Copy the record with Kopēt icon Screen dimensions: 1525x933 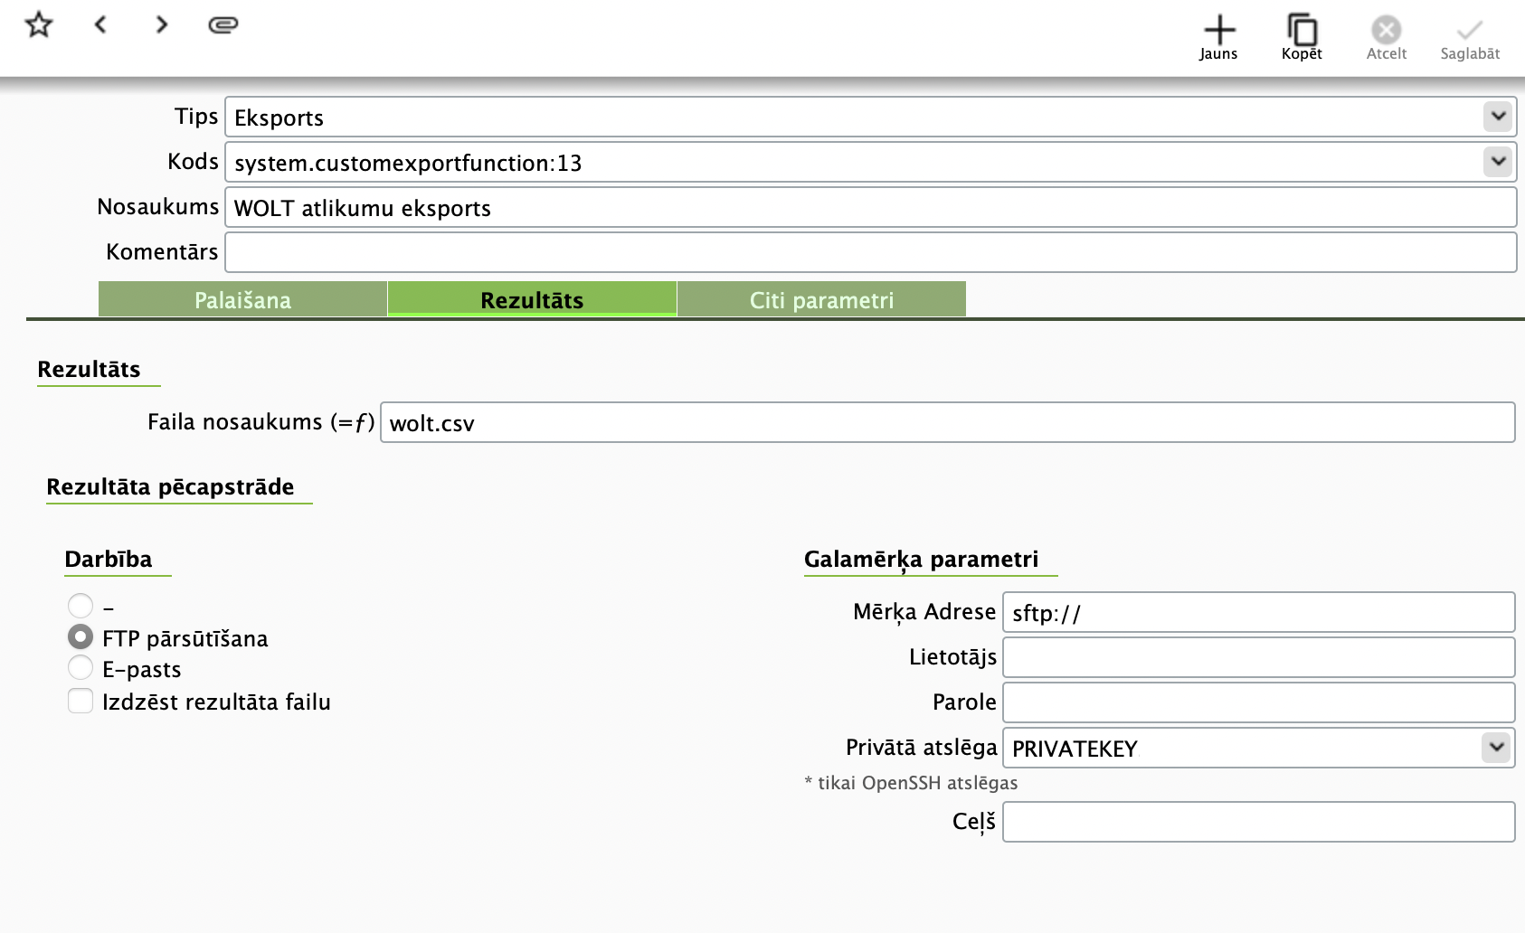tap(1302, 37)
